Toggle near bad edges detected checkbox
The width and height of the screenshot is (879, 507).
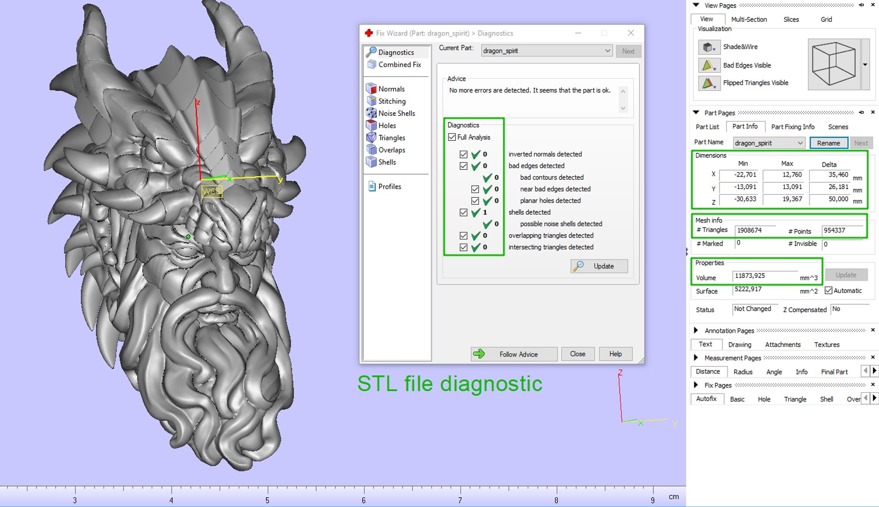tap(475, 189)
